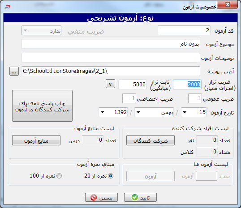The height and width of the screenshot is (208, 241).
Task: Click the empty exam description field
Action: pos(111,58)
